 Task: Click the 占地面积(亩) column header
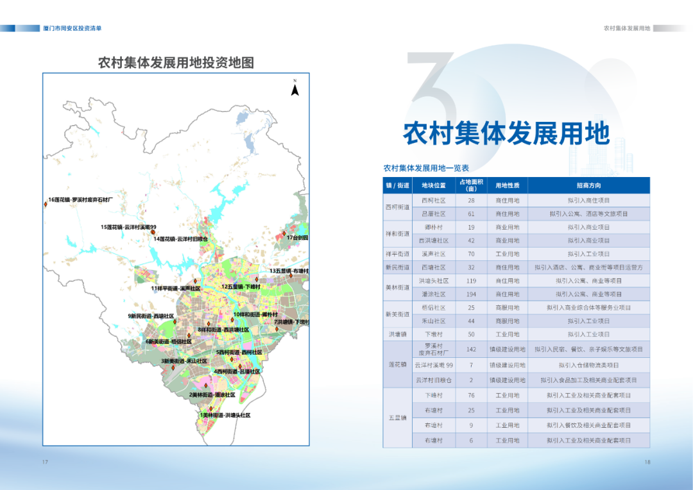471,185
